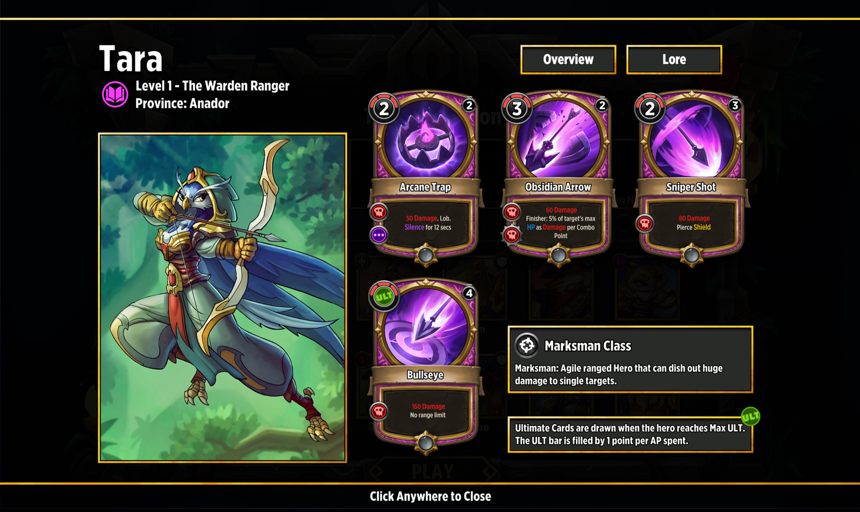Screen dimensions: 860x512
Task: Click the Marksman Class crosshair icon
Action: (x=527, y=346)
